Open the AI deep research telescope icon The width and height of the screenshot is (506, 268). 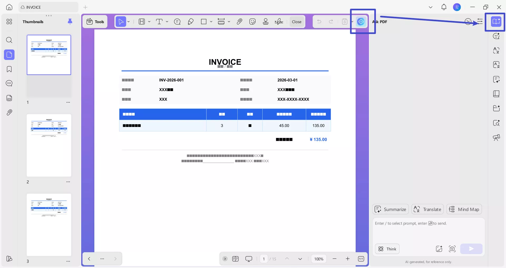(x=496, y=137)
